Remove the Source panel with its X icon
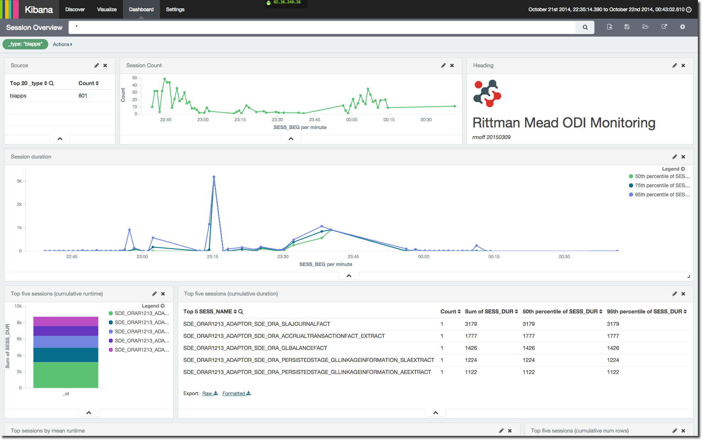The width and height of the screenshot is (702, 440). tap(105, 66)
